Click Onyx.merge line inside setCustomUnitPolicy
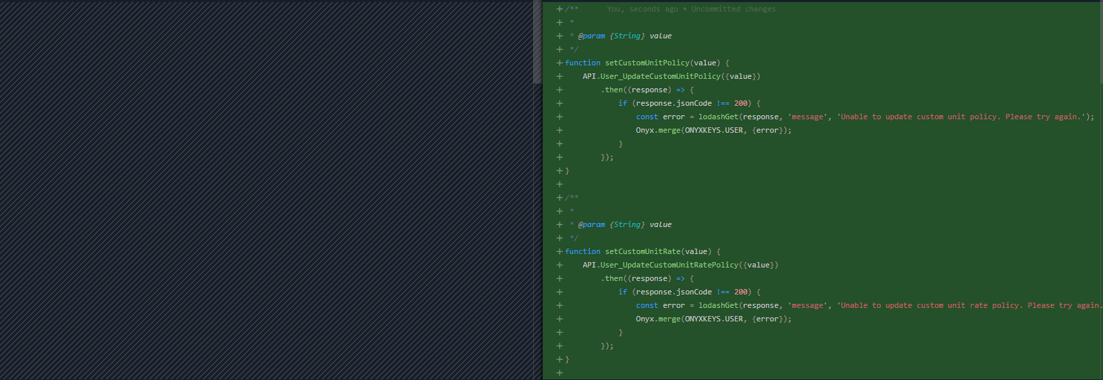Image resolution: width=1103 pixels, height=380 pixels. coord(713,130)
